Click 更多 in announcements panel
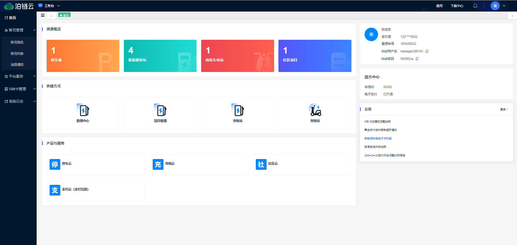Image resolution: width=517 pixels, height=245 pixels. (x=504, y=109)
